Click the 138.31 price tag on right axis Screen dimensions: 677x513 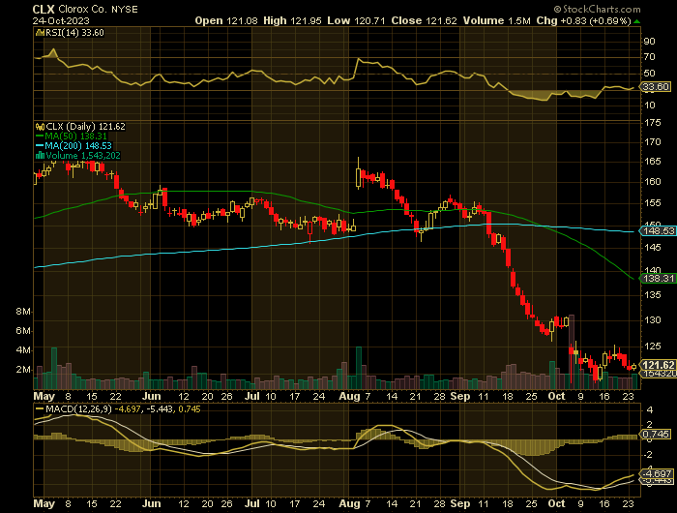click(659, 279)
